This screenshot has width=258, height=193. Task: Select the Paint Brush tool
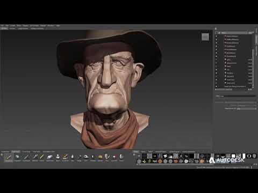(x=9, y=158)
